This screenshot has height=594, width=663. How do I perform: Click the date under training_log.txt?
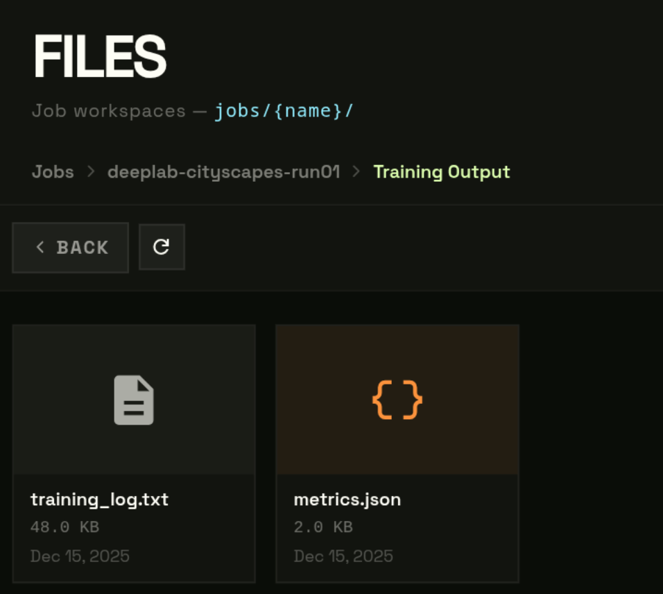click(80, 556)
